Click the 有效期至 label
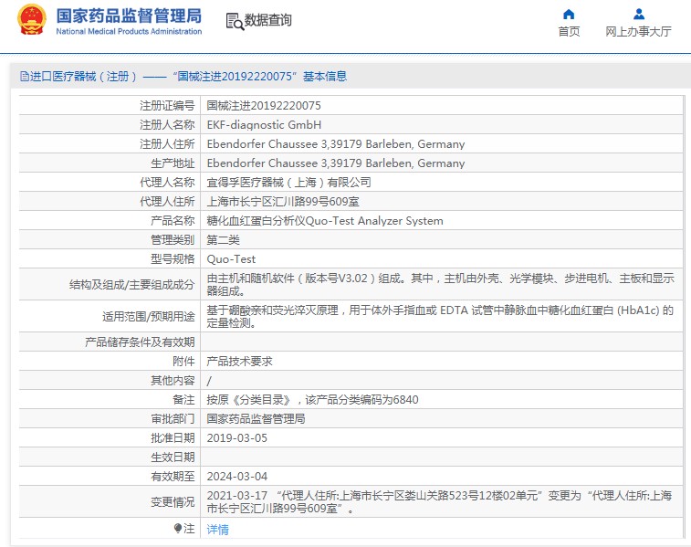This screenshot has height=547, width=691. (x=173, y=477)
